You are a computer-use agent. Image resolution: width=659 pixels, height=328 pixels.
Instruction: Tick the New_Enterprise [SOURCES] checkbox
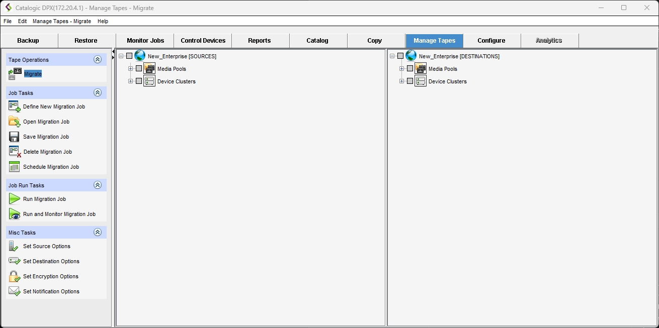point(129,56)
